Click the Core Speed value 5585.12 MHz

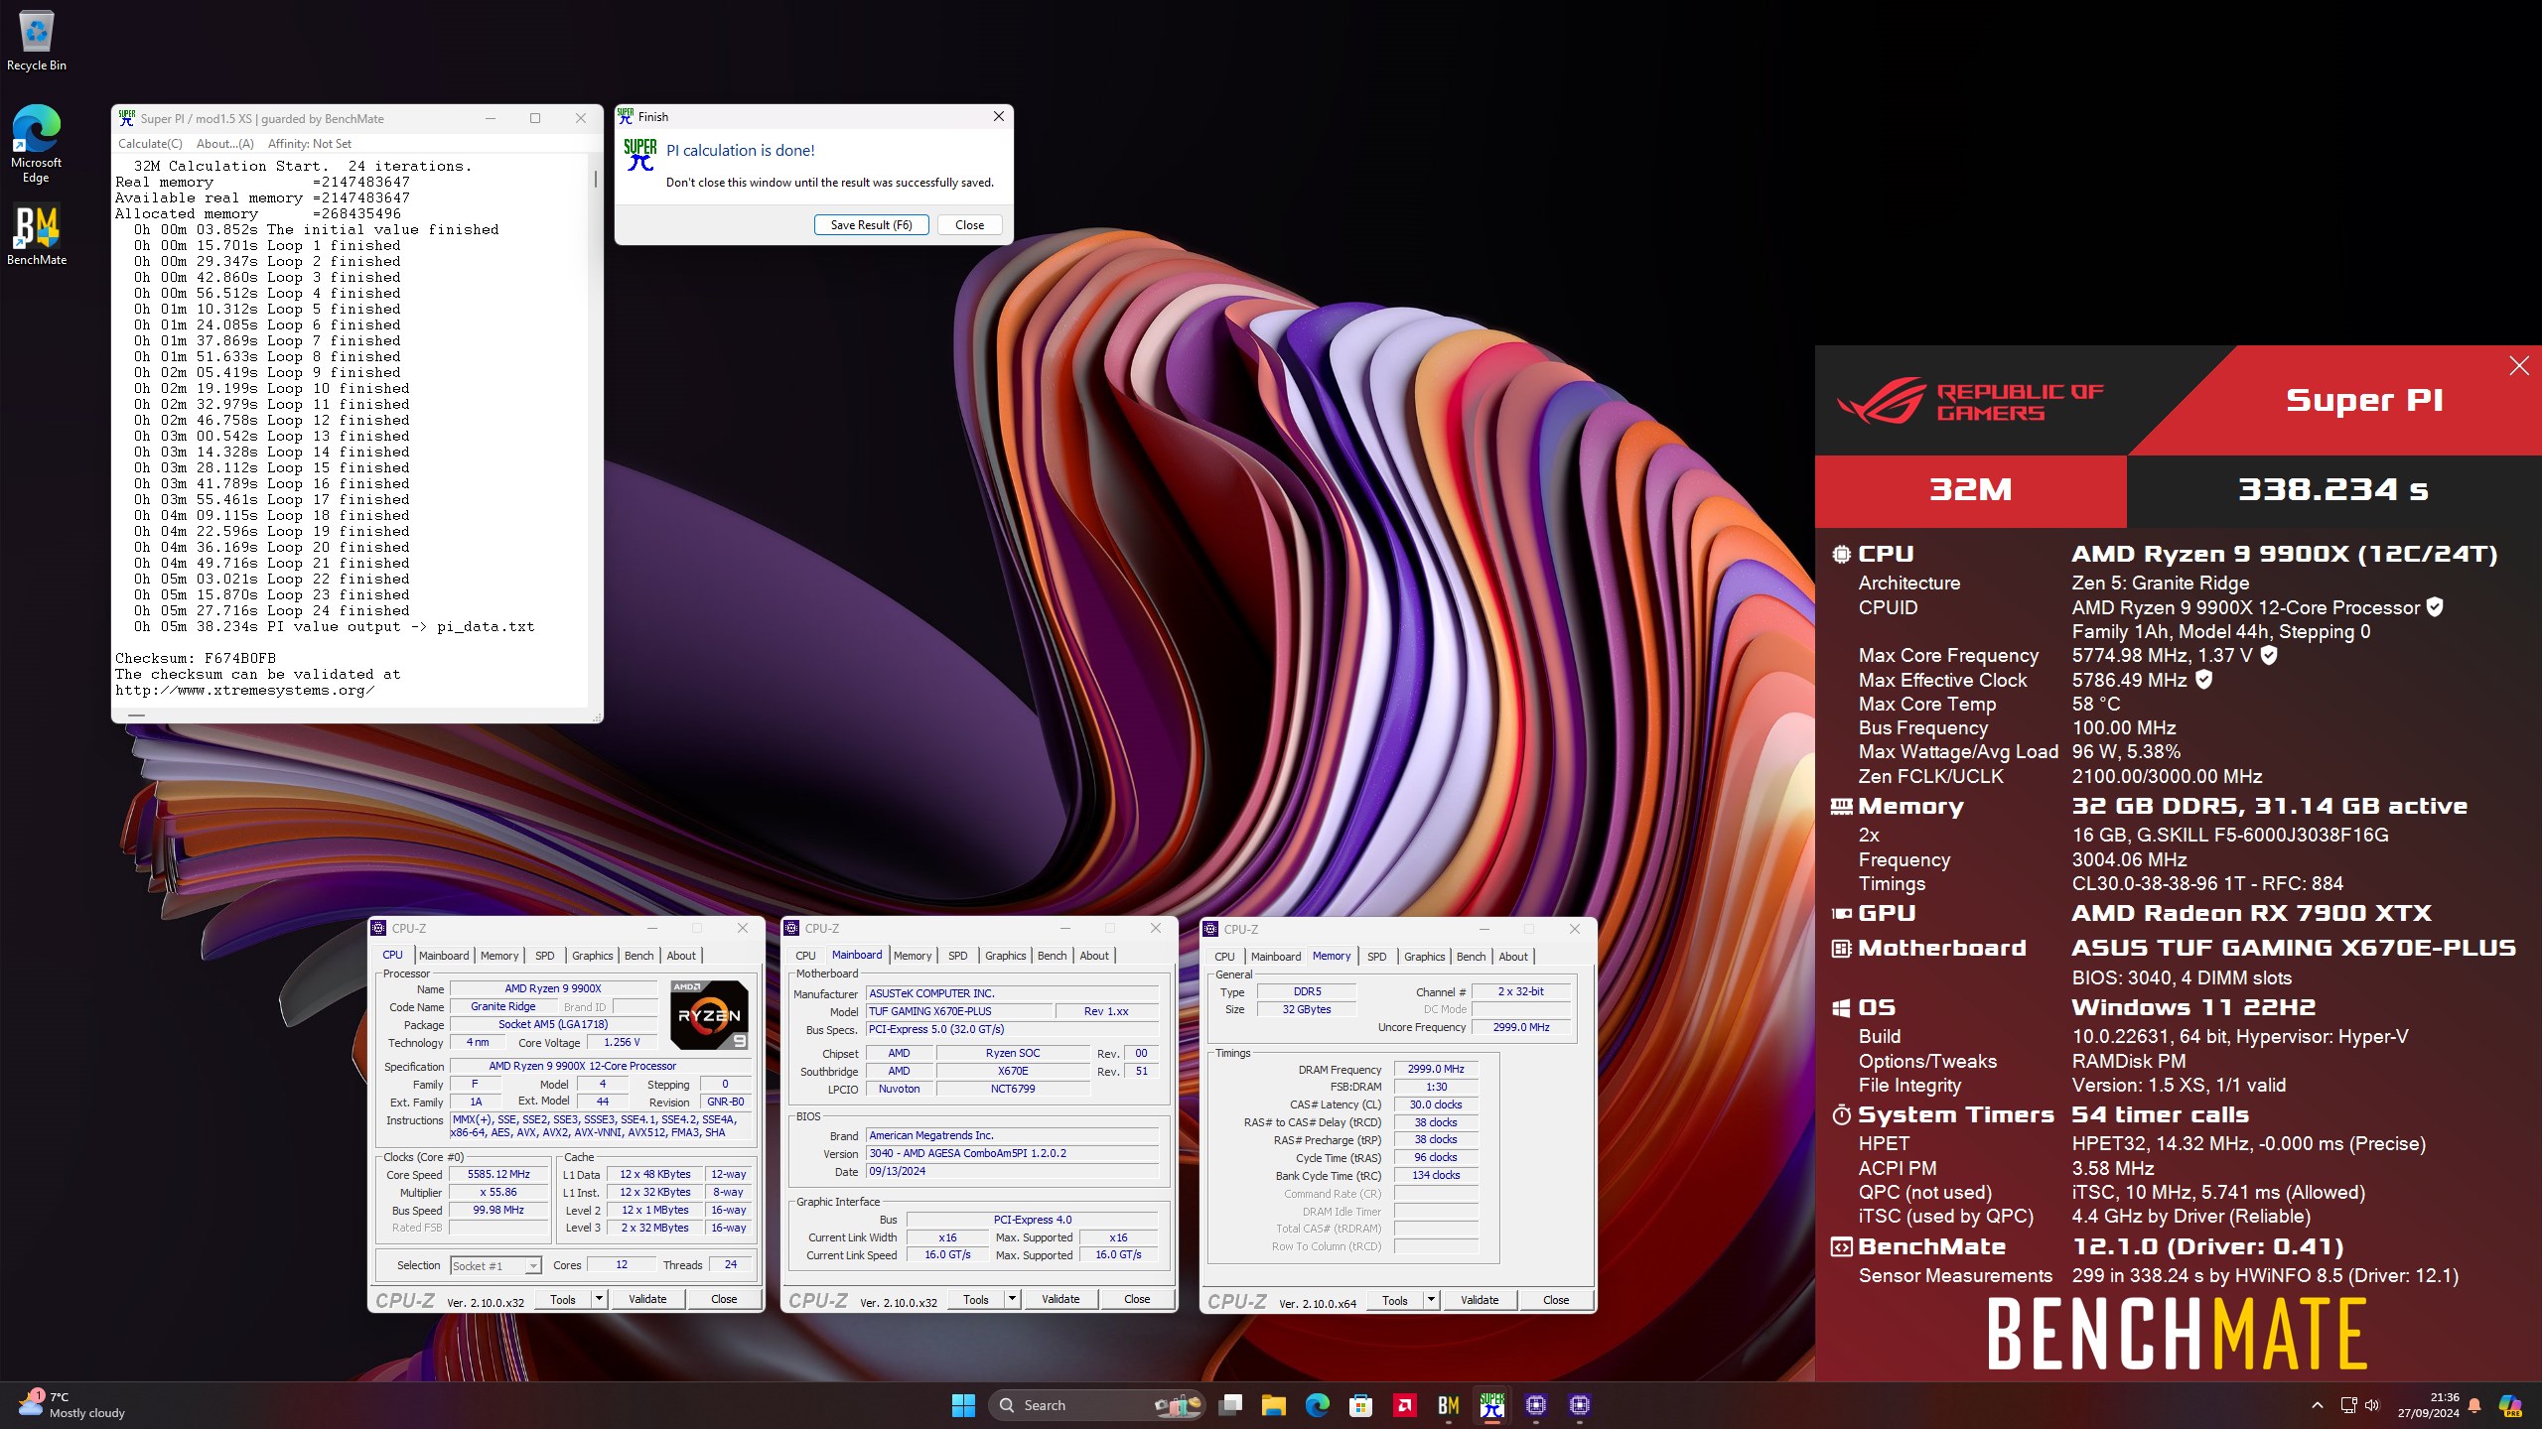(498, 1174)
